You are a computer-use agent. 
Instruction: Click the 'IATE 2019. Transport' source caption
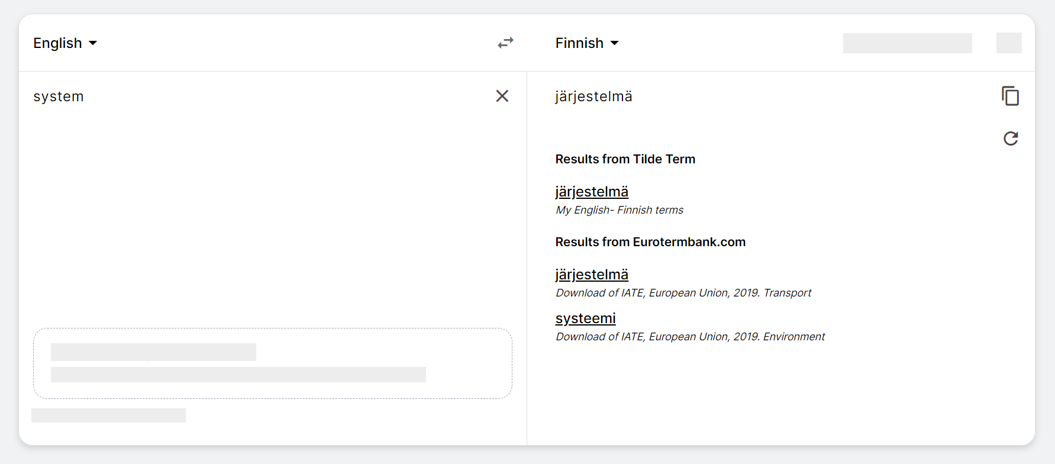[x=683, y=293]
